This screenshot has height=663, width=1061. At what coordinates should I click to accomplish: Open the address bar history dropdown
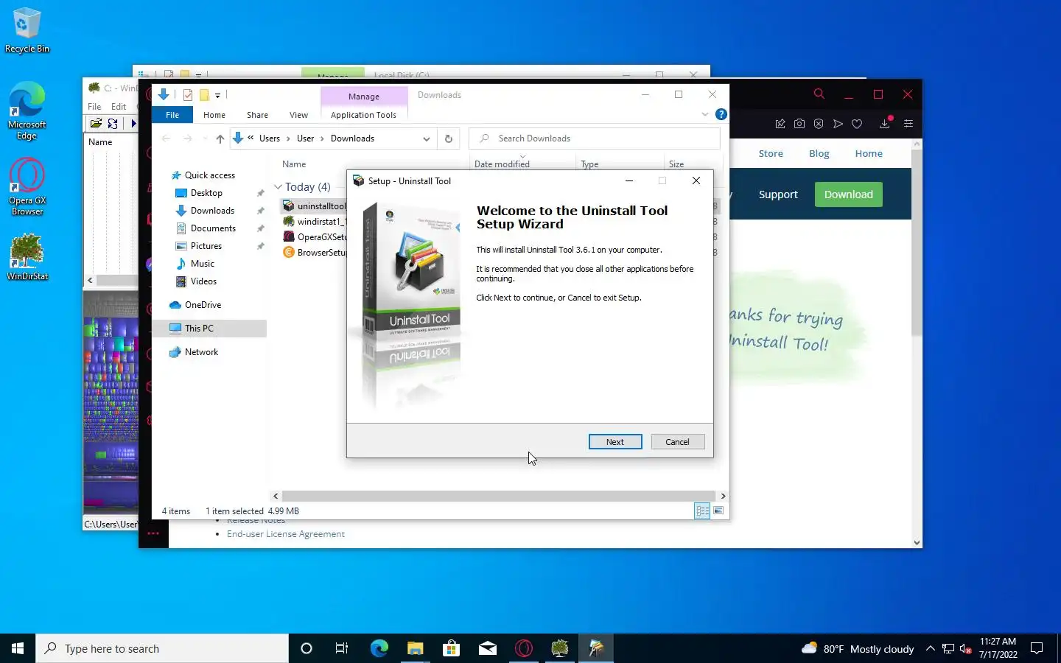click(426, 138)
